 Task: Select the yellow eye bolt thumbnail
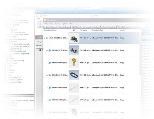(74, 63)
